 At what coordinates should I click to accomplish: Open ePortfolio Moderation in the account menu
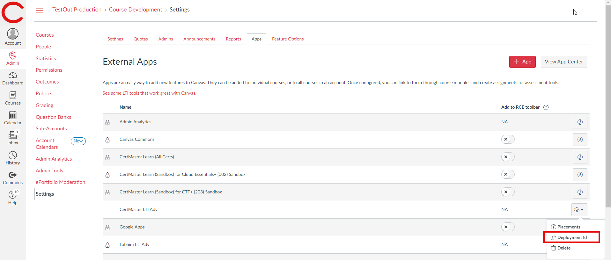tap(60, 182)
